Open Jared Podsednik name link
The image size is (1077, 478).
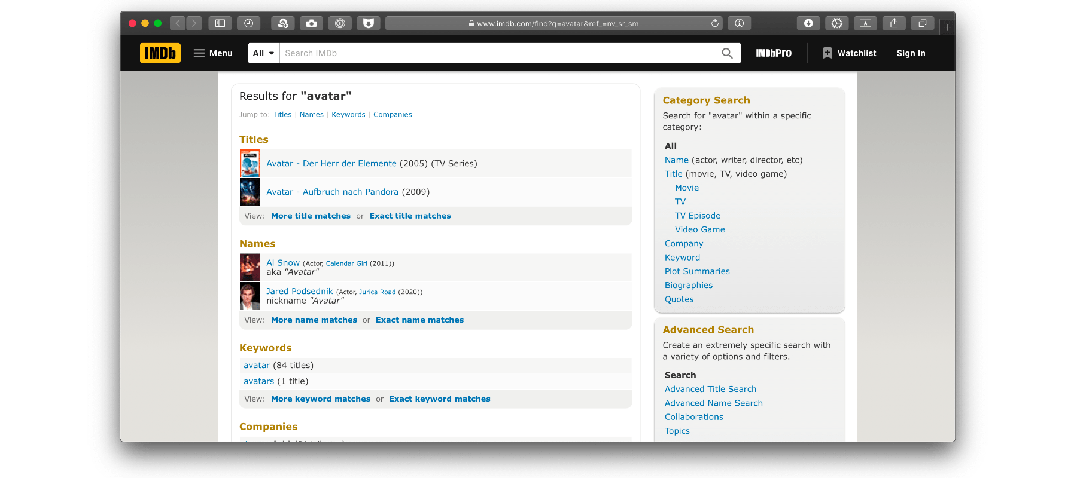coord(300,292)
